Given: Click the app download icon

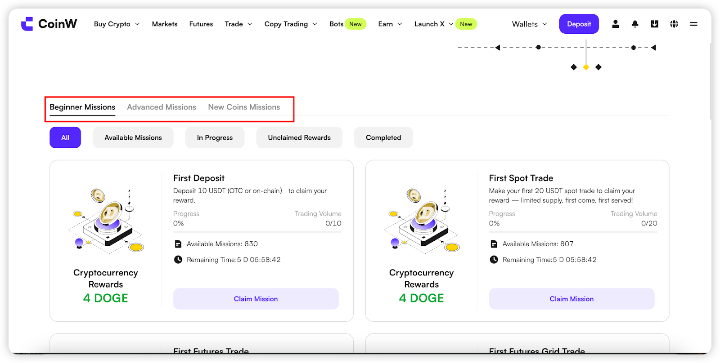Looking at the screenshot, I should click(x=654, y=24).
